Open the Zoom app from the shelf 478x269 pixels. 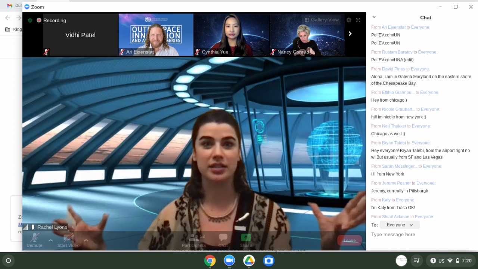click(x=229, y=260)
